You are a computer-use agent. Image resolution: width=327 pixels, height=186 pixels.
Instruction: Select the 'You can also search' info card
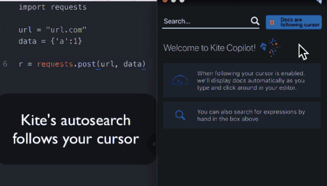(242, 115)
